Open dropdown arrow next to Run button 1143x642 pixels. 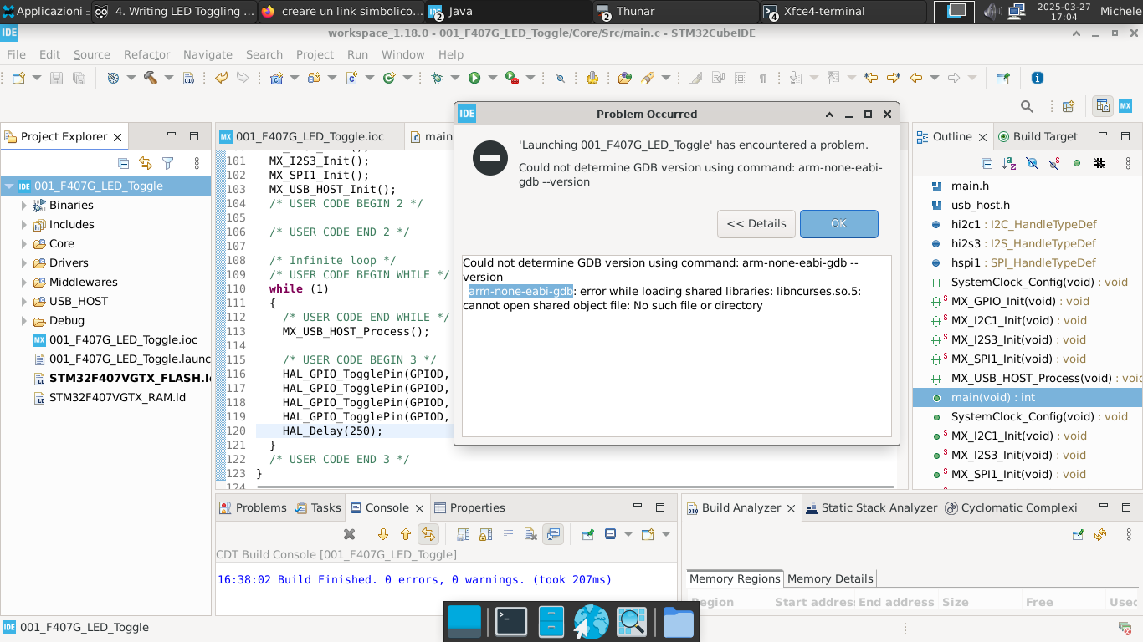tap(493, 78)
